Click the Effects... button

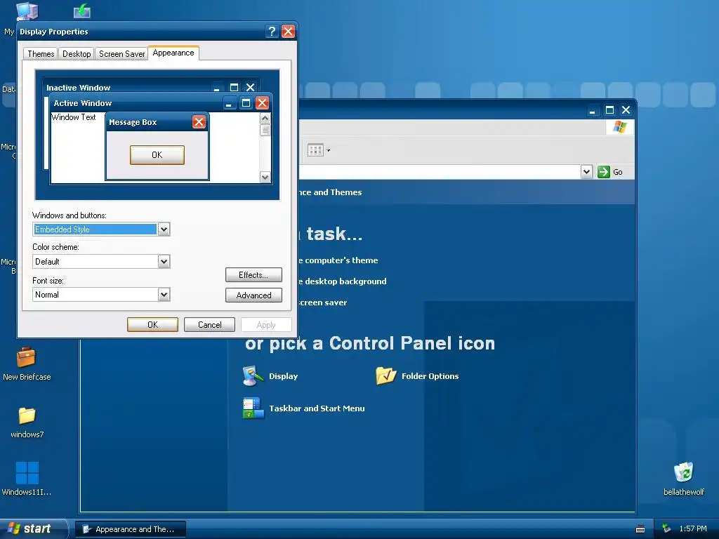pyautogui.click(x=253, y=275)
